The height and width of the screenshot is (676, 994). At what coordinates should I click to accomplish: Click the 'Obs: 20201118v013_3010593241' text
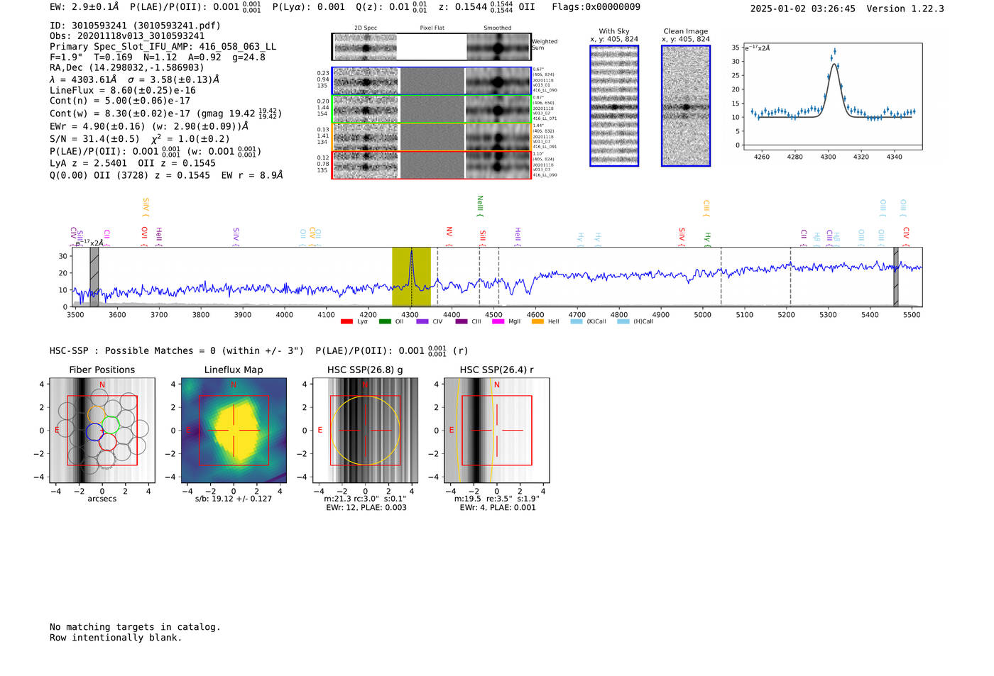pos(127,36)
